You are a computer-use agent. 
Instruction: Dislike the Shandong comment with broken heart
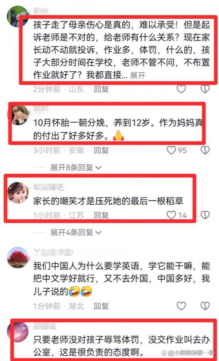click(x=205, y=89)
